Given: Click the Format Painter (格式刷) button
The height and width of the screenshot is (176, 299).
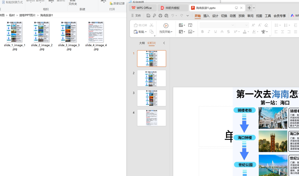Looking at the screenshot, I should pyautogui.click(x=141, y=25).
